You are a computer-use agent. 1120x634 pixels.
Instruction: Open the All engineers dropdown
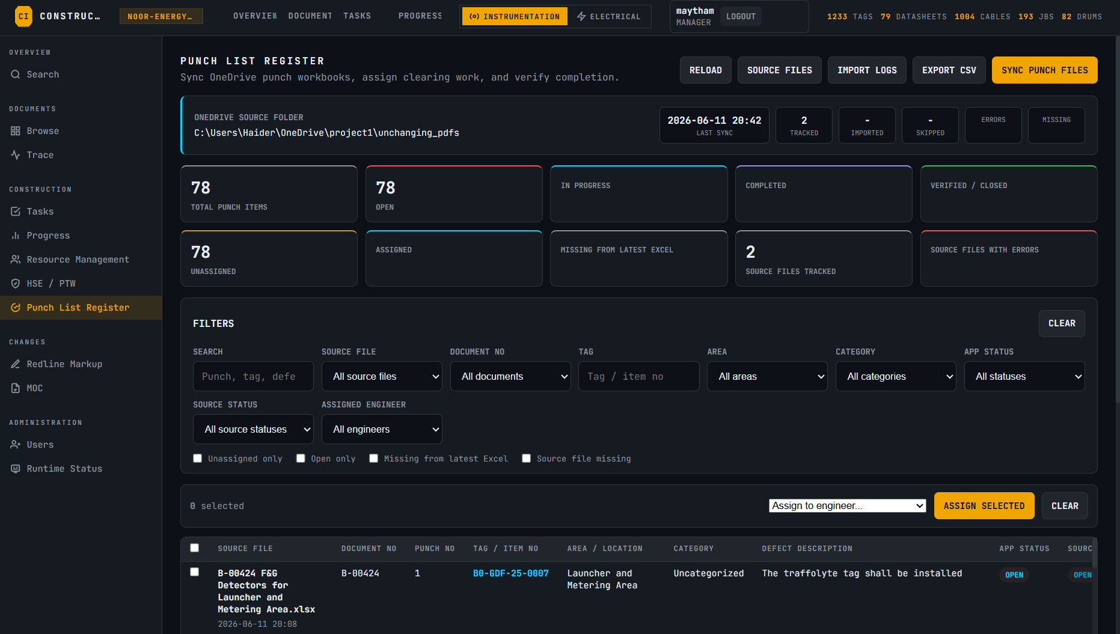(382, 429)
